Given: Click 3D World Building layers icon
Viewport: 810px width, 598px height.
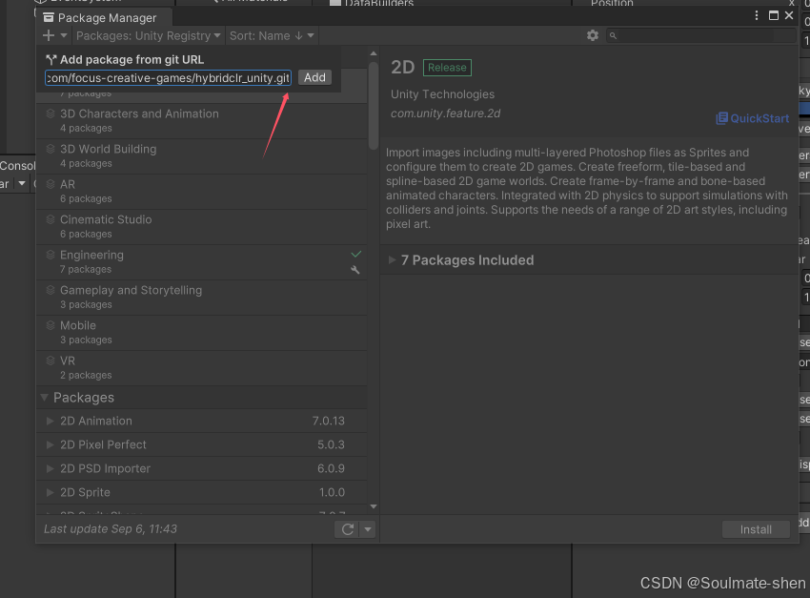Looking at the screenshot, I should (x=51, y=149).
